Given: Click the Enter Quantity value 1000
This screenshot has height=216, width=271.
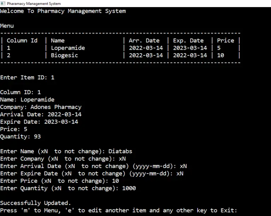Looking at the screenshot, I should [129, 188].
